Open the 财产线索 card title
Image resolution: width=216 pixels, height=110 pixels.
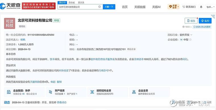pyautogui.click(x=60, y=91)
